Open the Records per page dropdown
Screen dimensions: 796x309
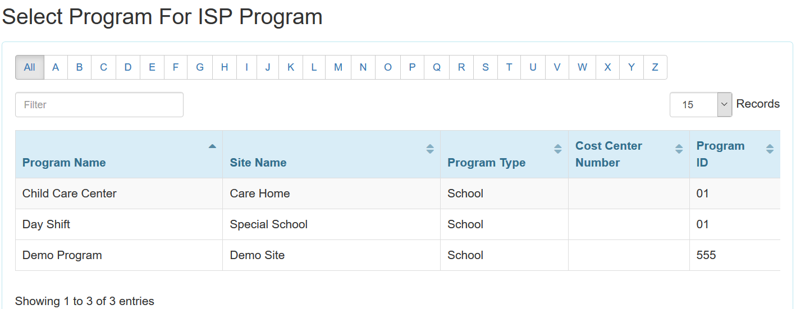coord(701,105)
